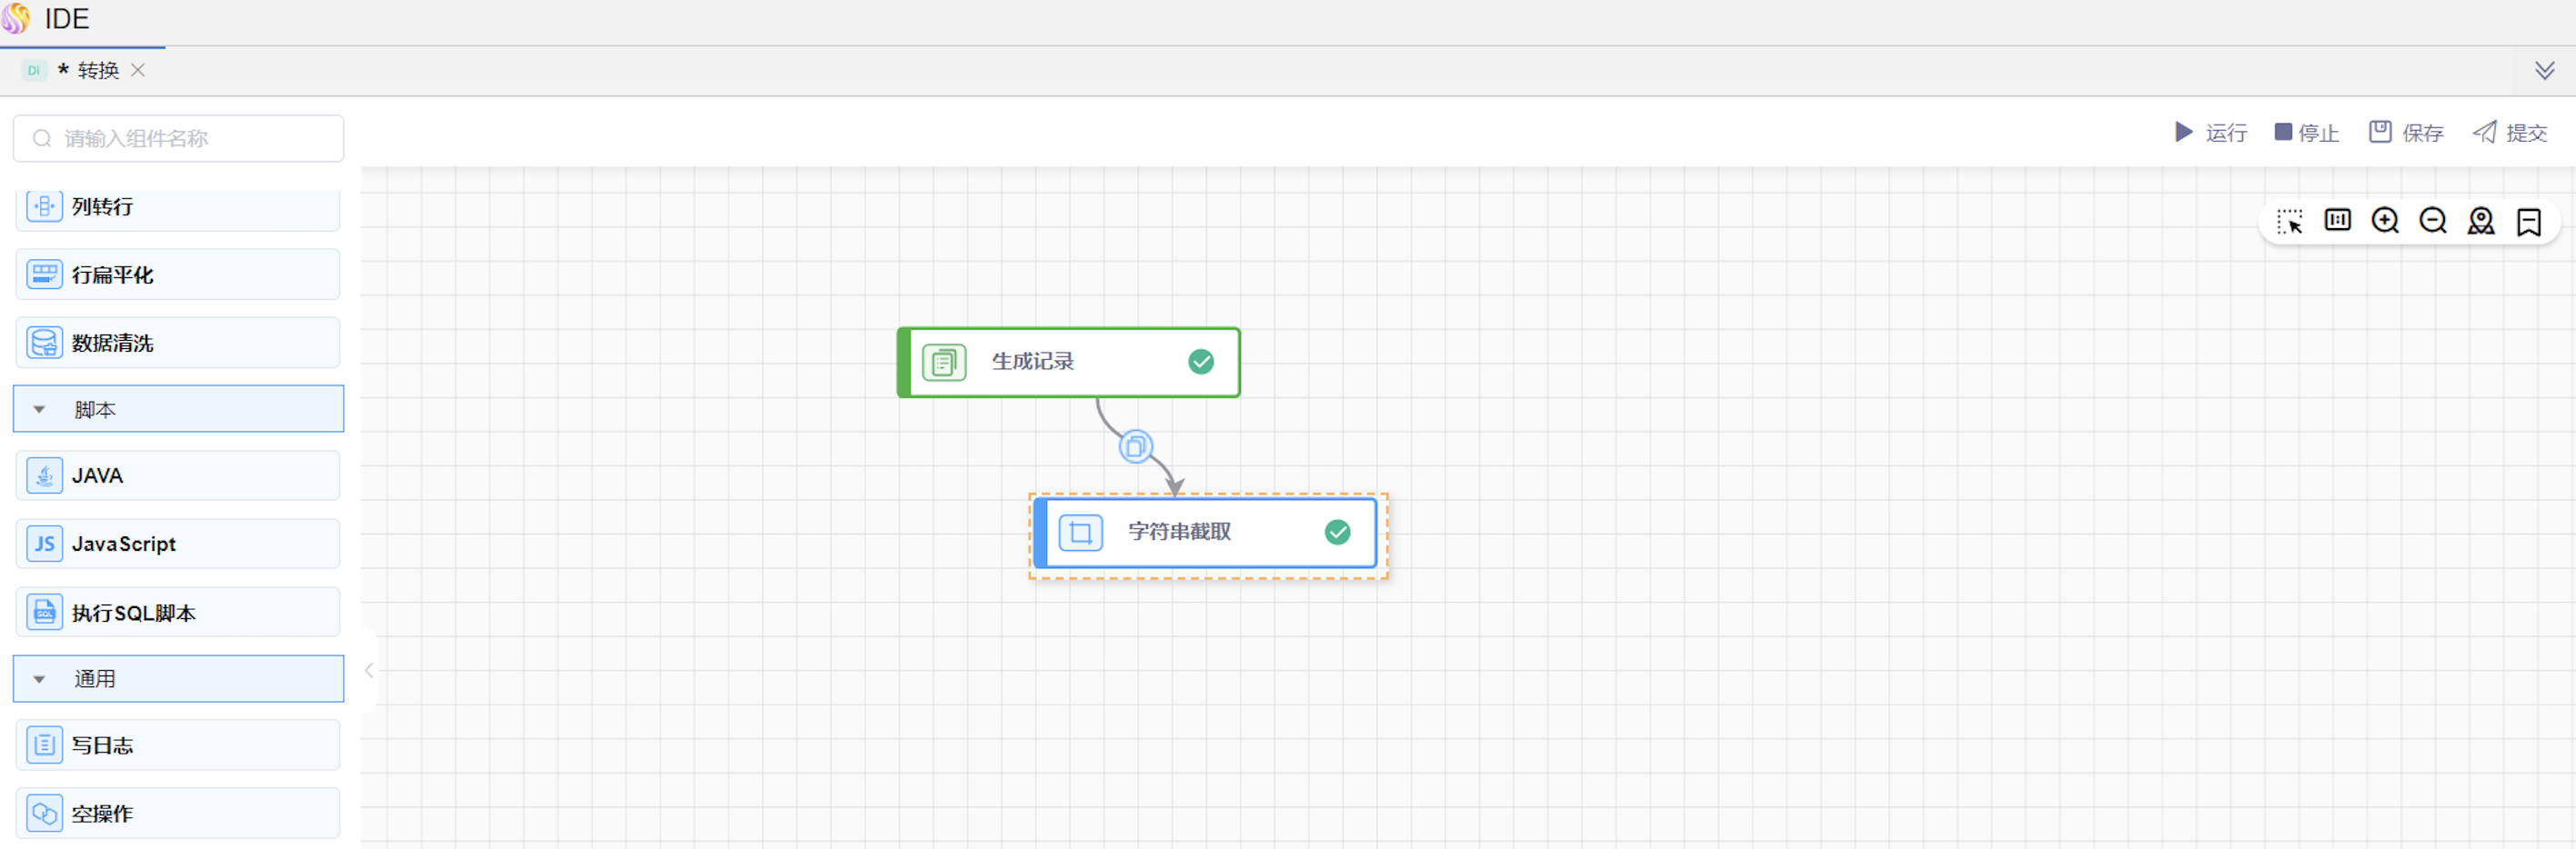
Task: Click the zoom in magnifier icon
Action: point(2385,221)
